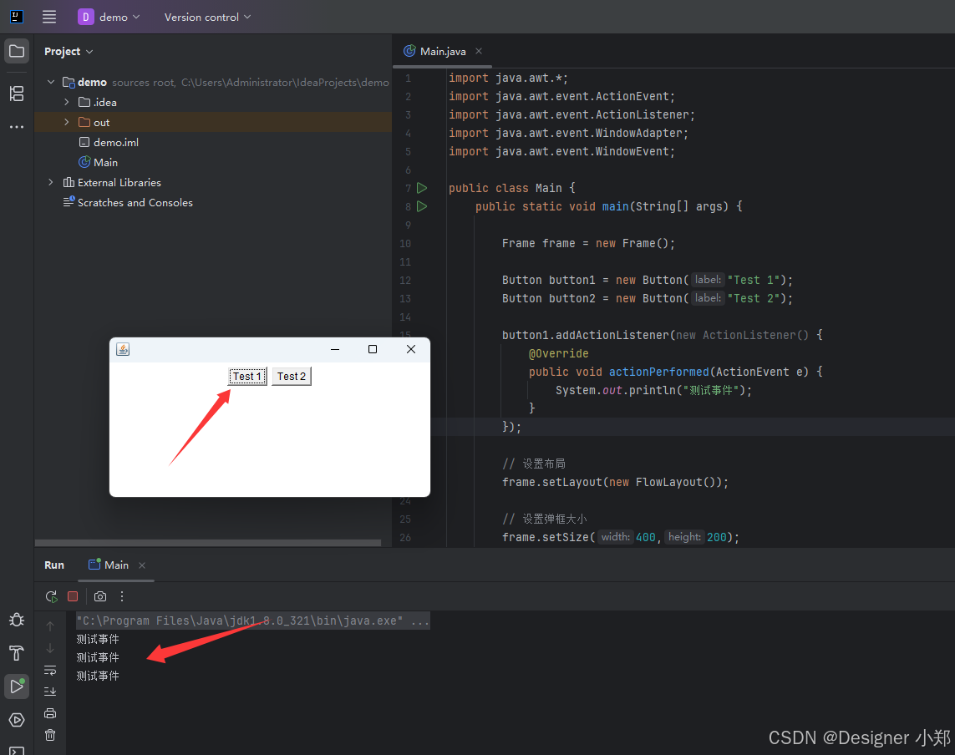Click the @Override annotation
The image size is (955, 755).
click(x=558, y=354)
